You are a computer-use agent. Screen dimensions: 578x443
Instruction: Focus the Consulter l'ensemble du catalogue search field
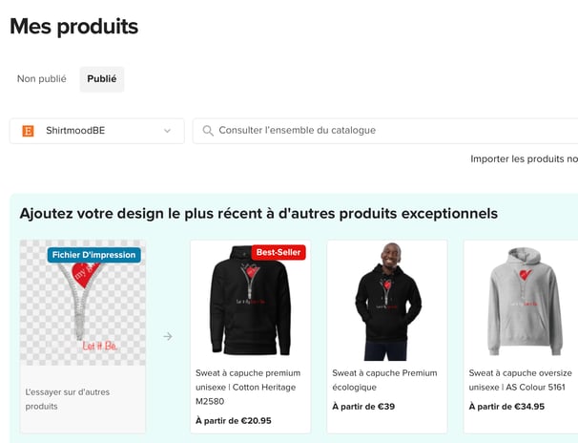[382, 131]
